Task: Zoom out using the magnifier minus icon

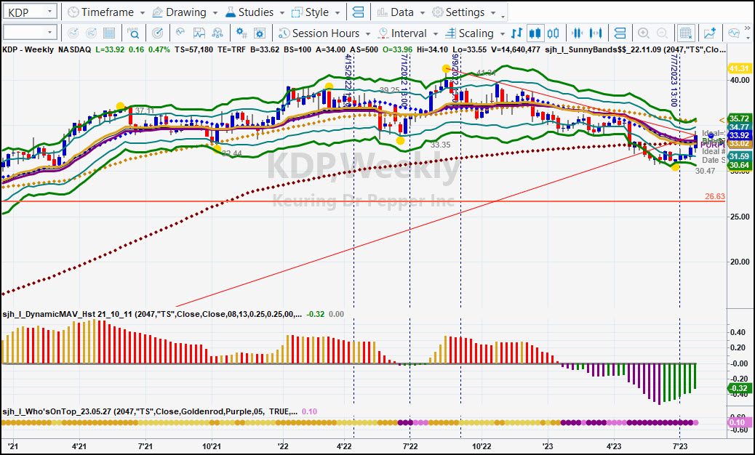Action: 662,33
